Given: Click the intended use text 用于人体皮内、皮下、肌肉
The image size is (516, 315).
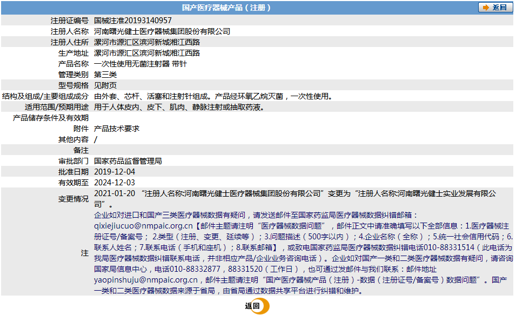Looking at the screenshot, I should pos(139,108).
